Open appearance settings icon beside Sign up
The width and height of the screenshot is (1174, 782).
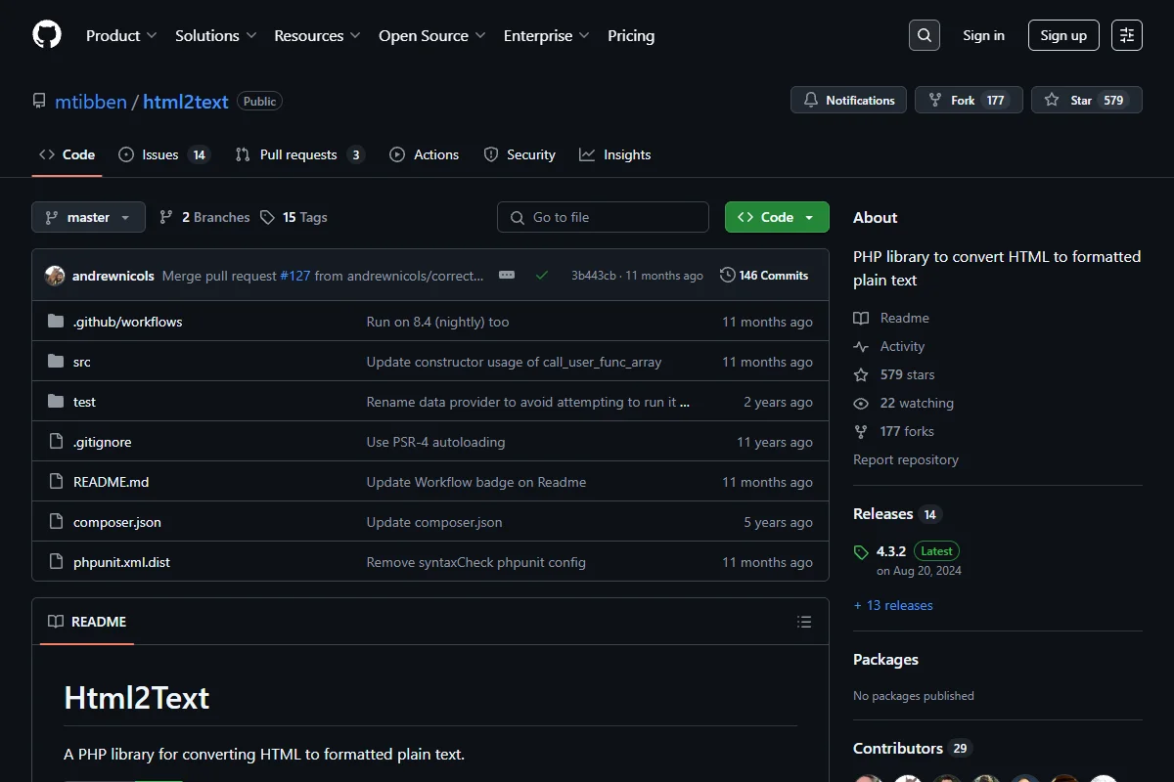tap(1127, 35)
